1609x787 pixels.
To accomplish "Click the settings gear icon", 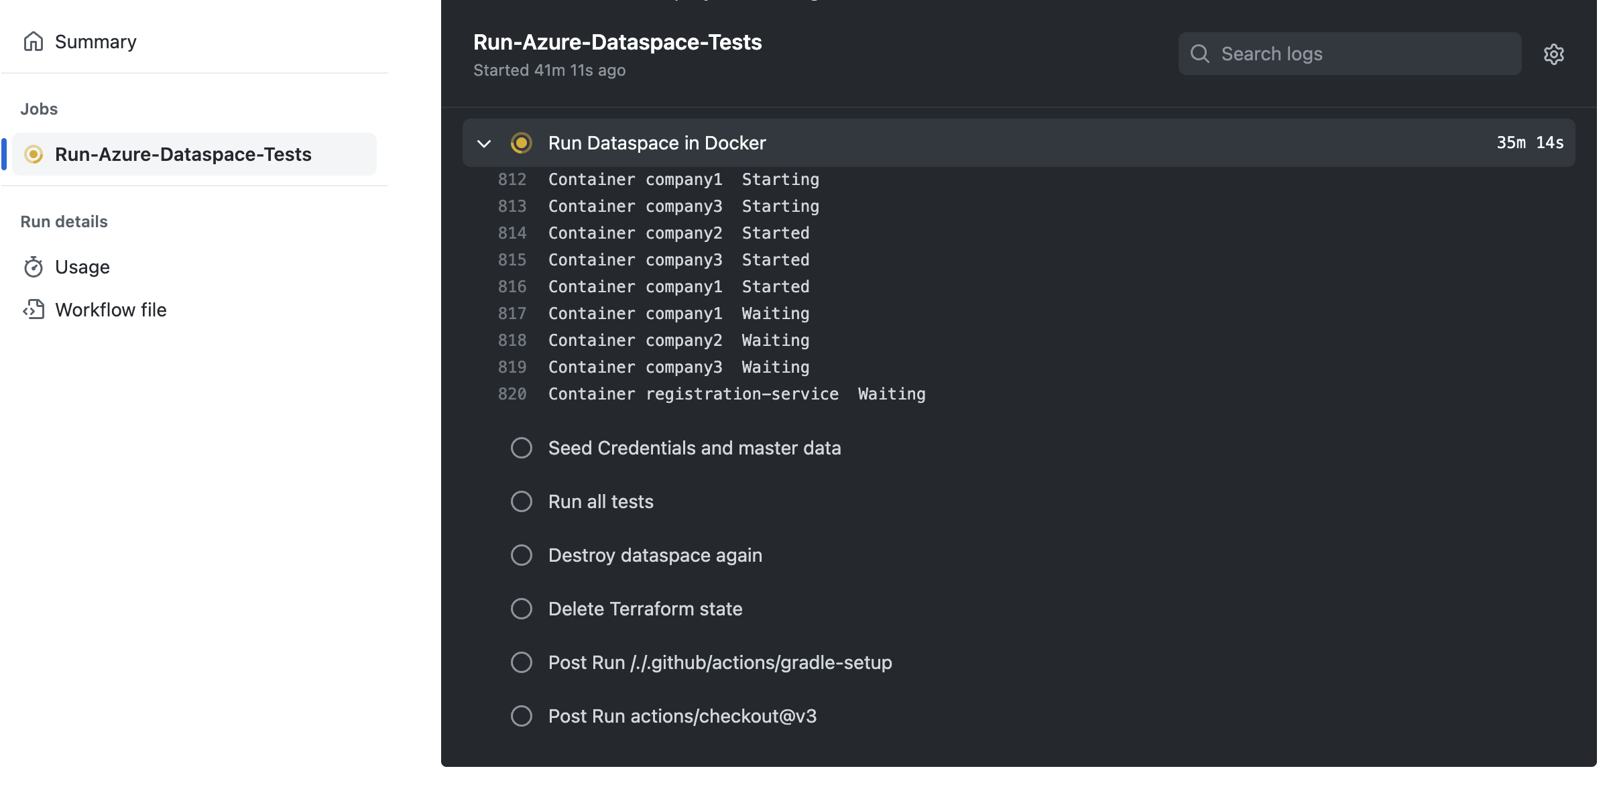I will (x=1553, y=52).
